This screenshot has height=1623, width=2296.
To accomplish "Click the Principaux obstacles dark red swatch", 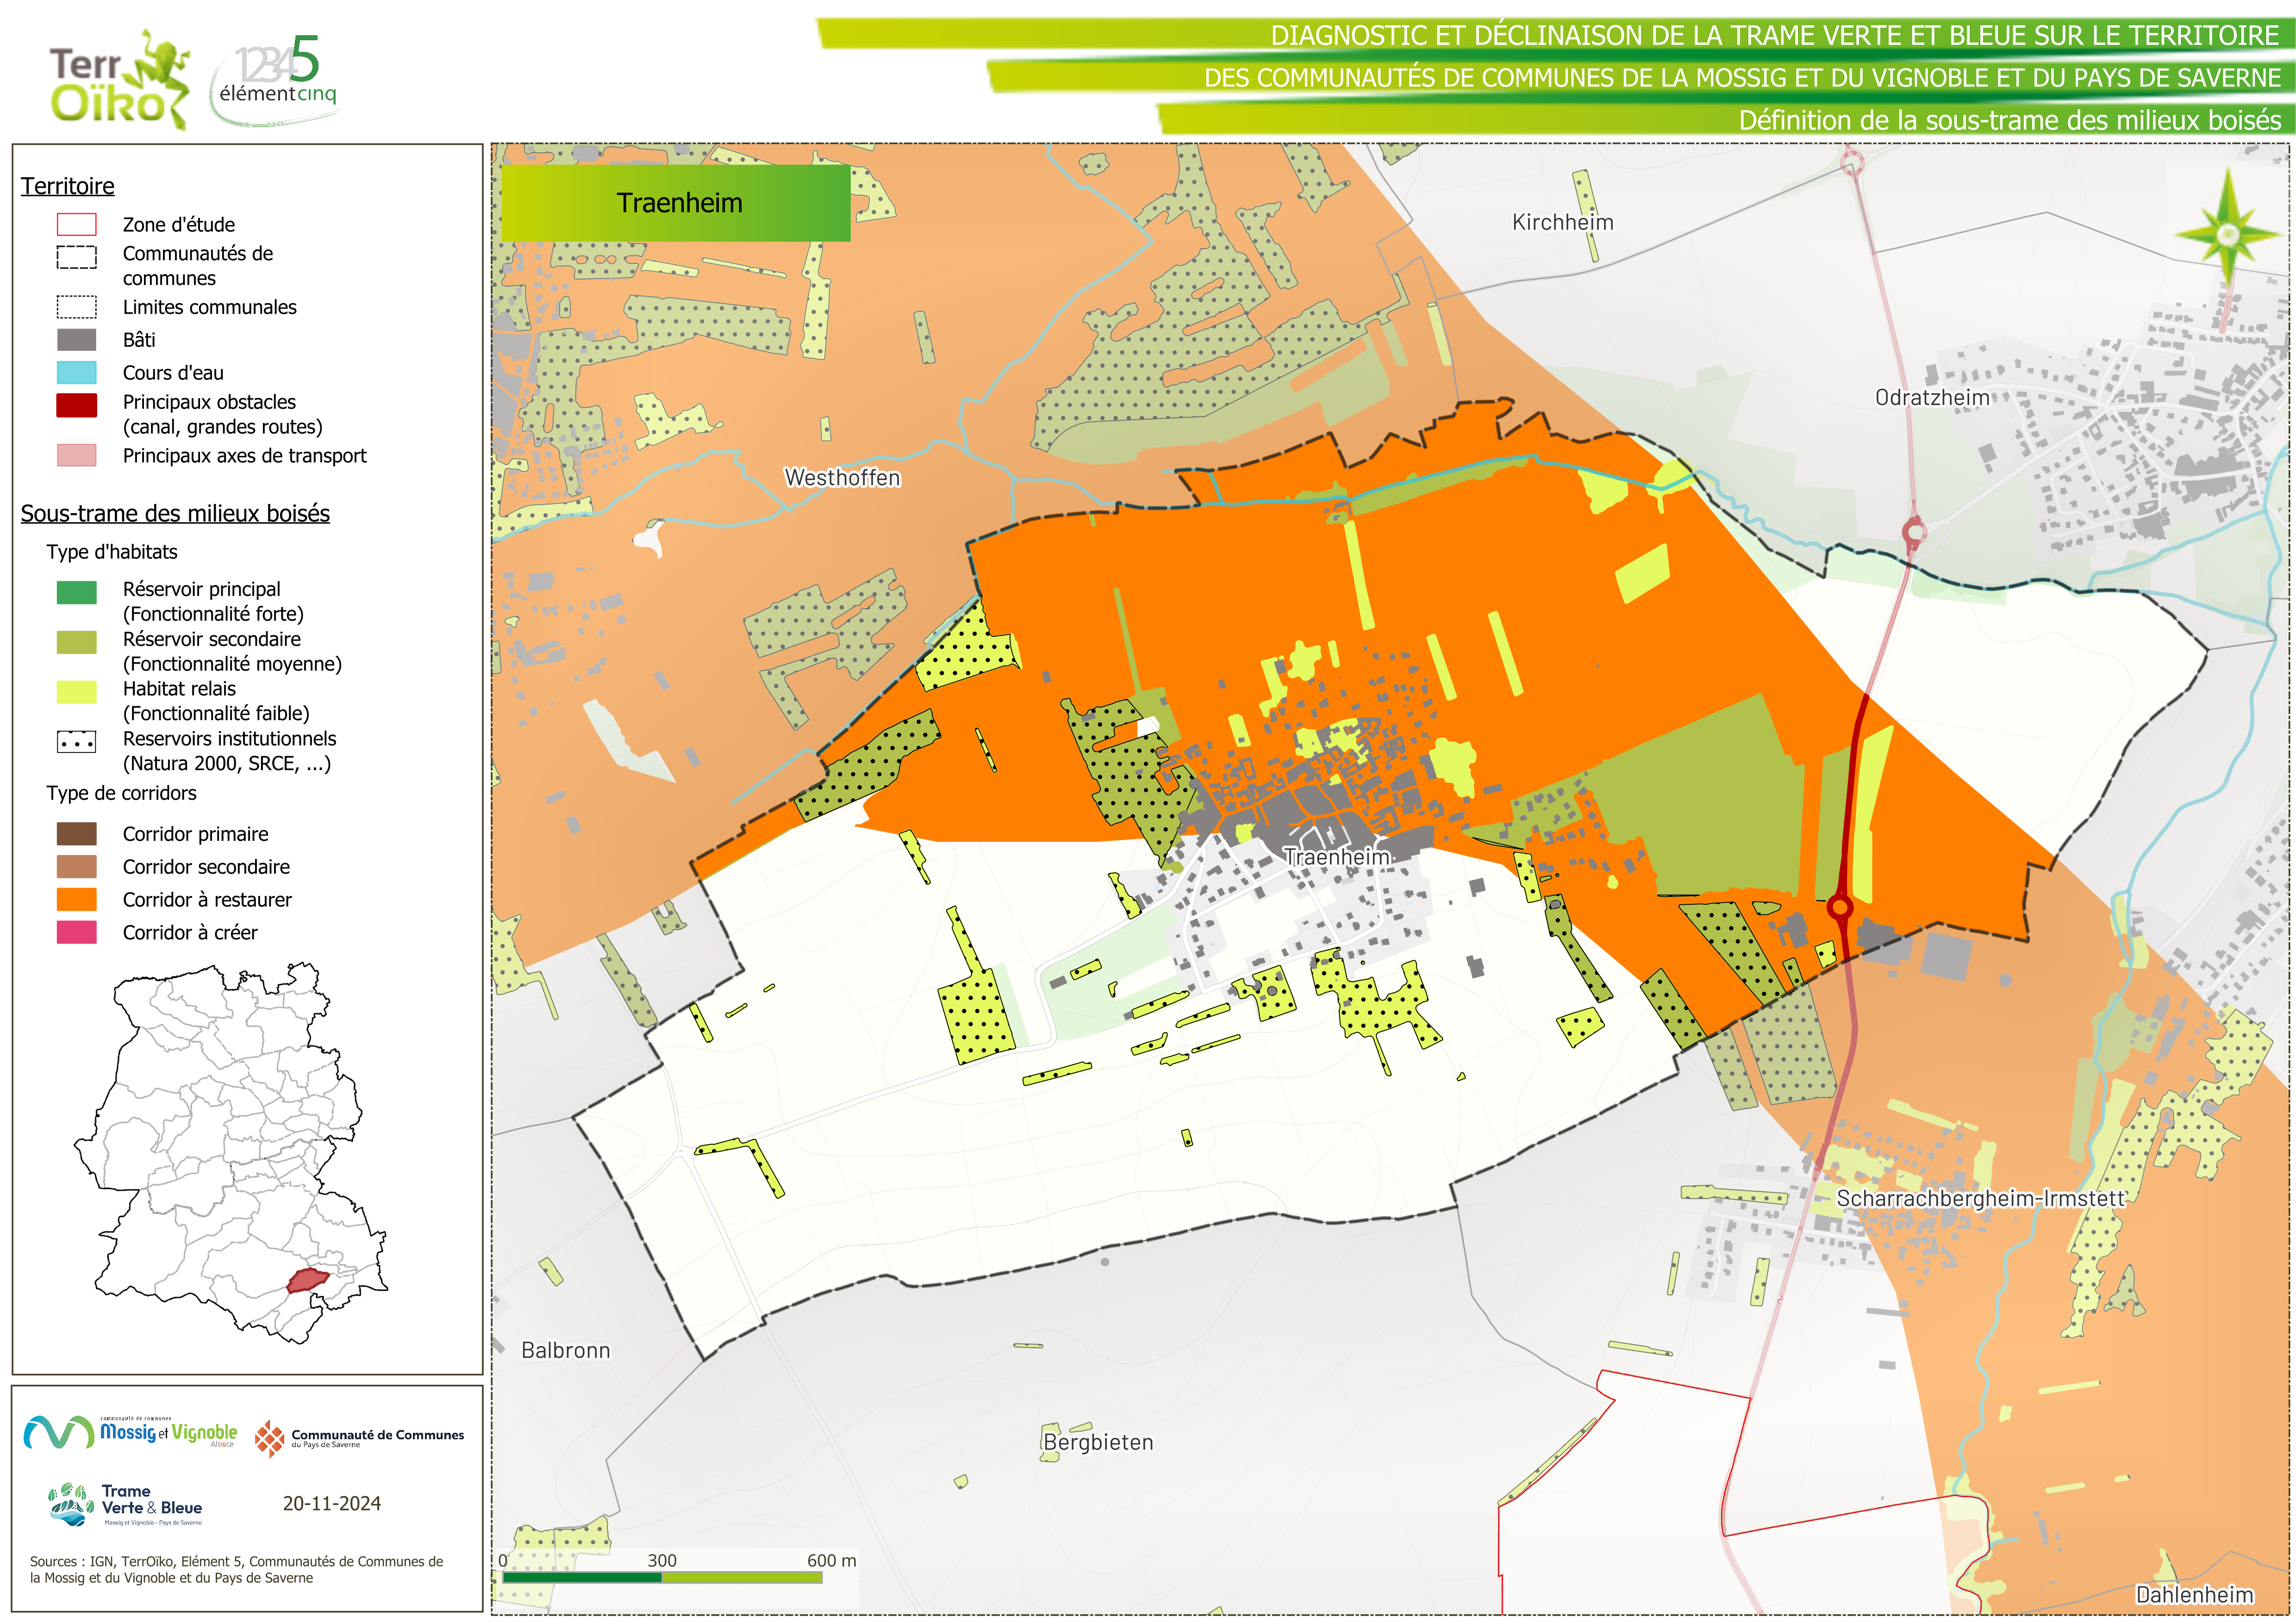I will (x=77, y=404).
